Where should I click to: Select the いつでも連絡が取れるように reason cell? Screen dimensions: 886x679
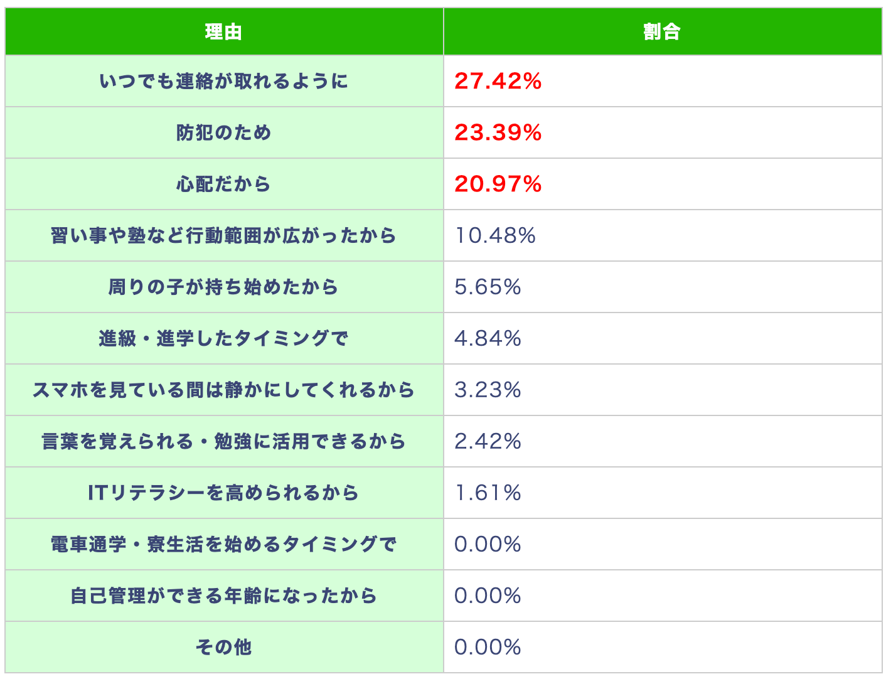click(x=224, y=81)
